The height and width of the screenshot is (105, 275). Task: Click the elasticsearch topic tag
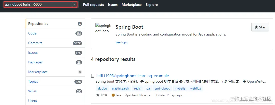click(x=121, y=89)
